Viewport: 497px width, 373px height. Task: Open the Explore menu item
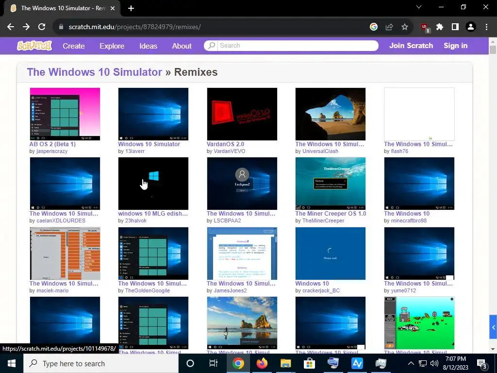tap(112, 46)
